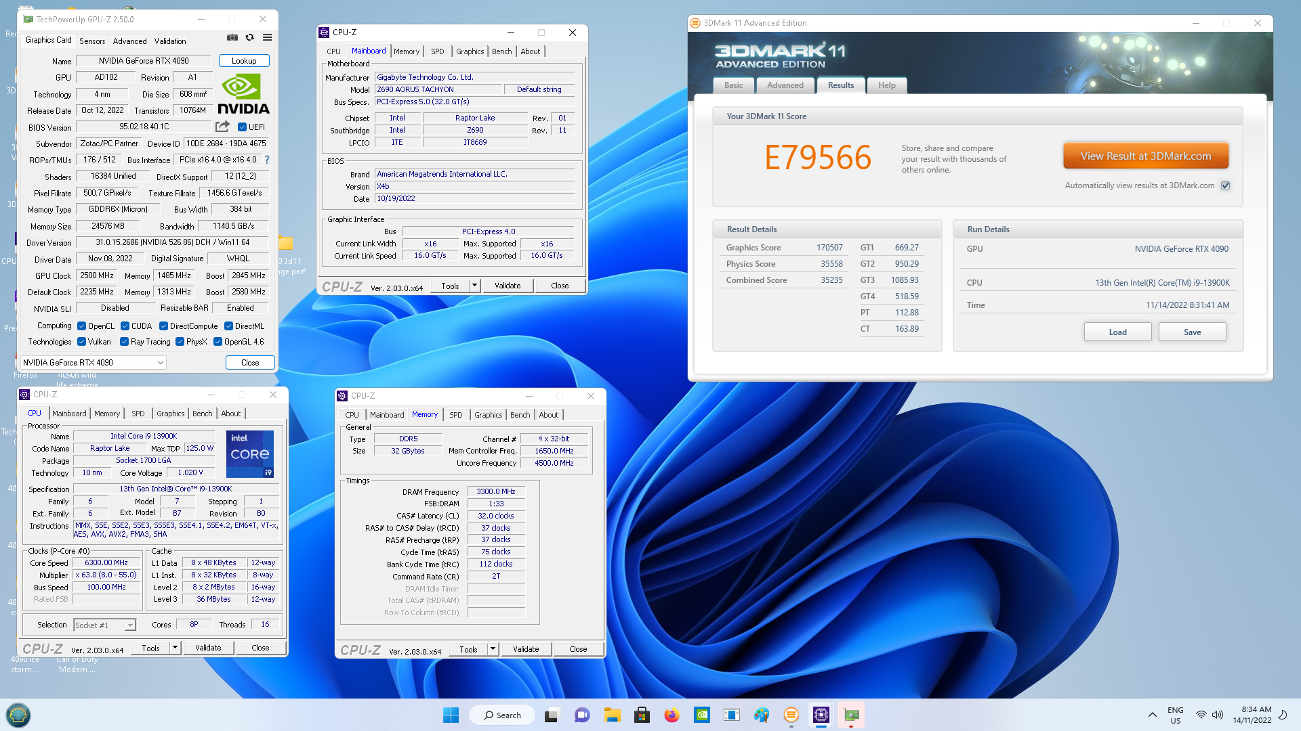Open the Basic tab in 3DMark 11
This screenshot has height=731, width=1301.
coord(733,85)
